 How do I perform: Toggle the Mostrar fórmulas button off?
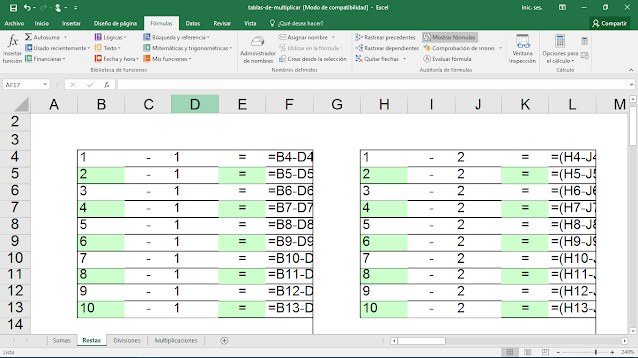coord(450,37)
